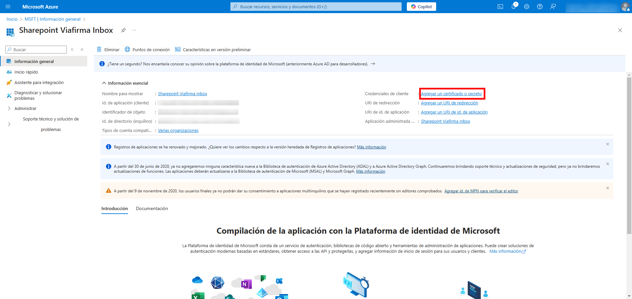
Task: Collapse the left sidebar menu
Action: pos(82,50)
